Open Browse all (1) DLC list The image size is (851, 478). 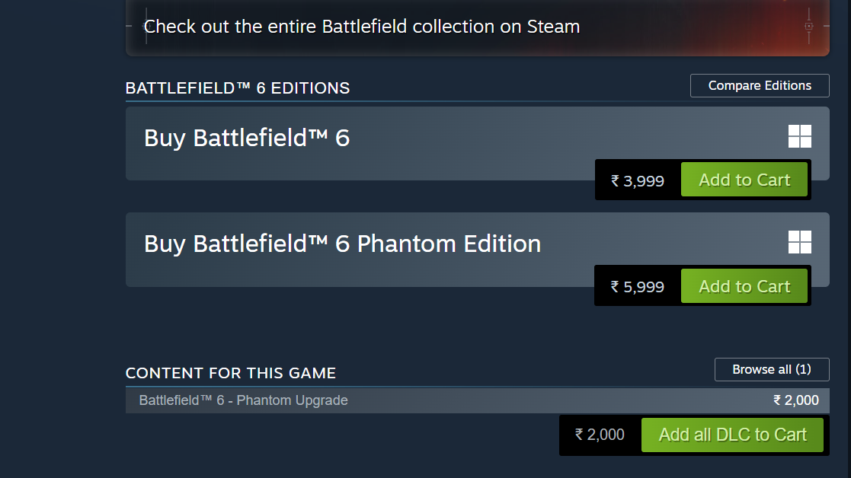[x=771, y=369]
